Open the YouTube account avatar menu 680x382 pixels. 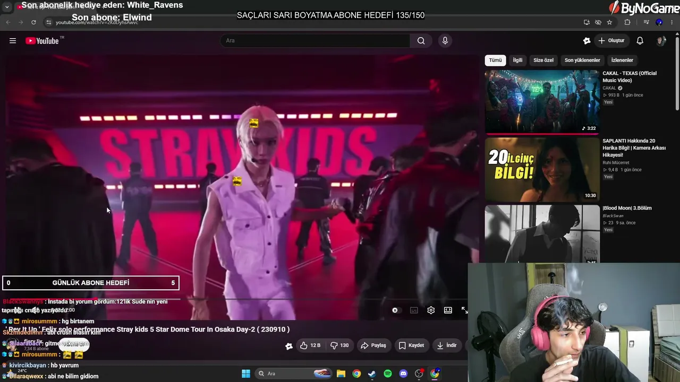click(x=661, y=41)
